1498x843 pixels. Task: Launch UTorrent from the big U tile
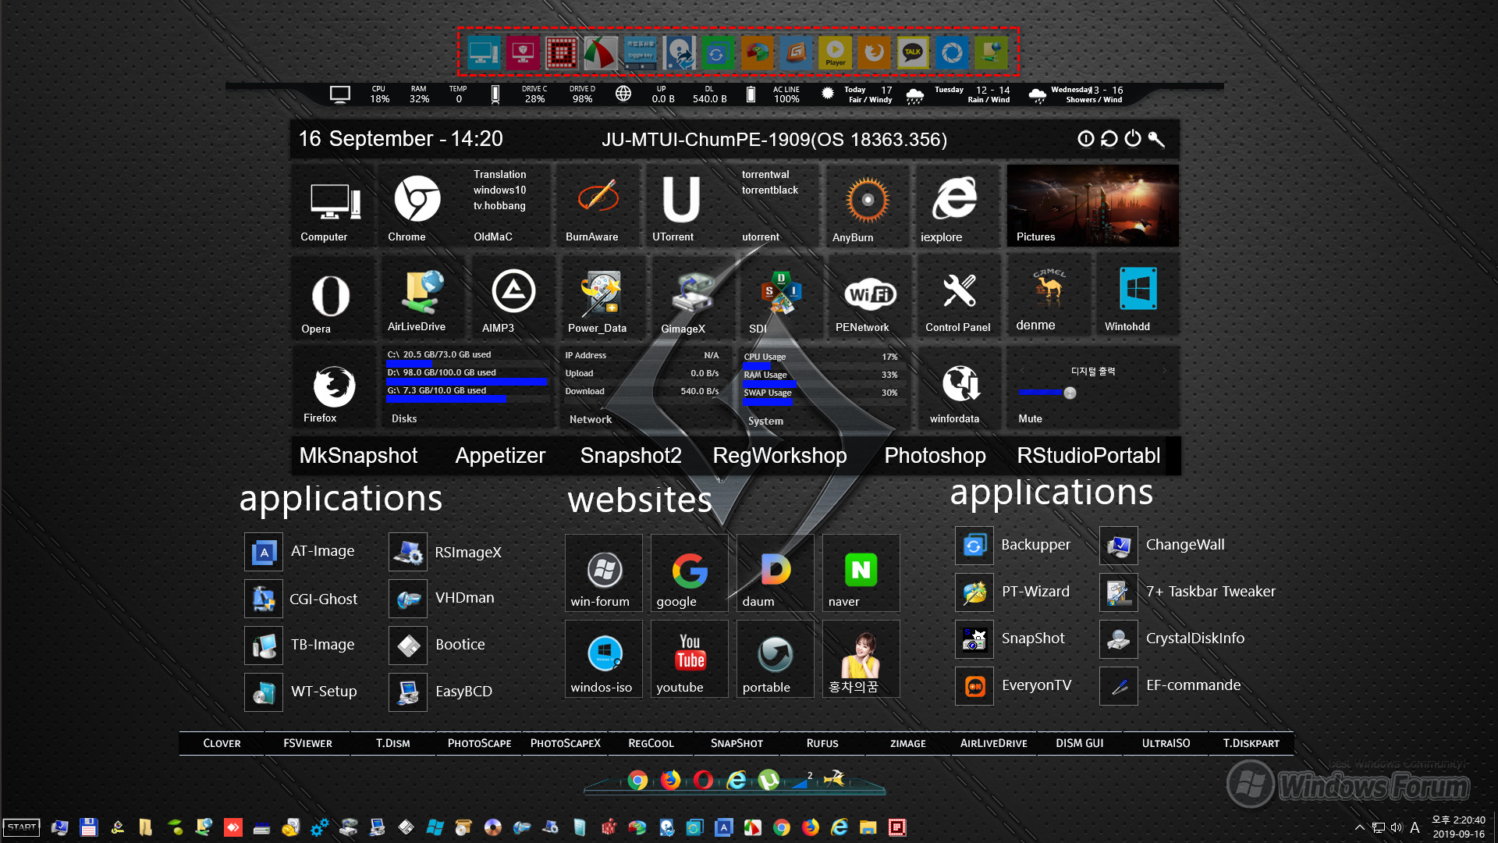pyautogui.click(x=681, y=206)
